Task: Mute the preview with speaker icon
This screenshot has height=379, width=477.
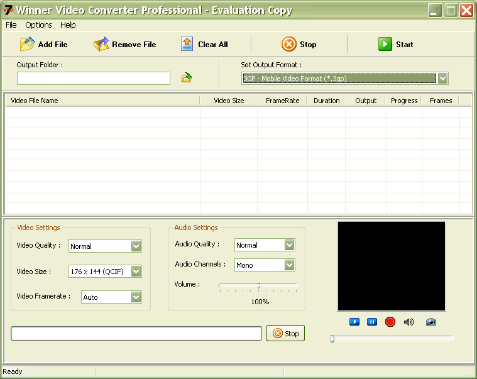Action: point(408,322)
